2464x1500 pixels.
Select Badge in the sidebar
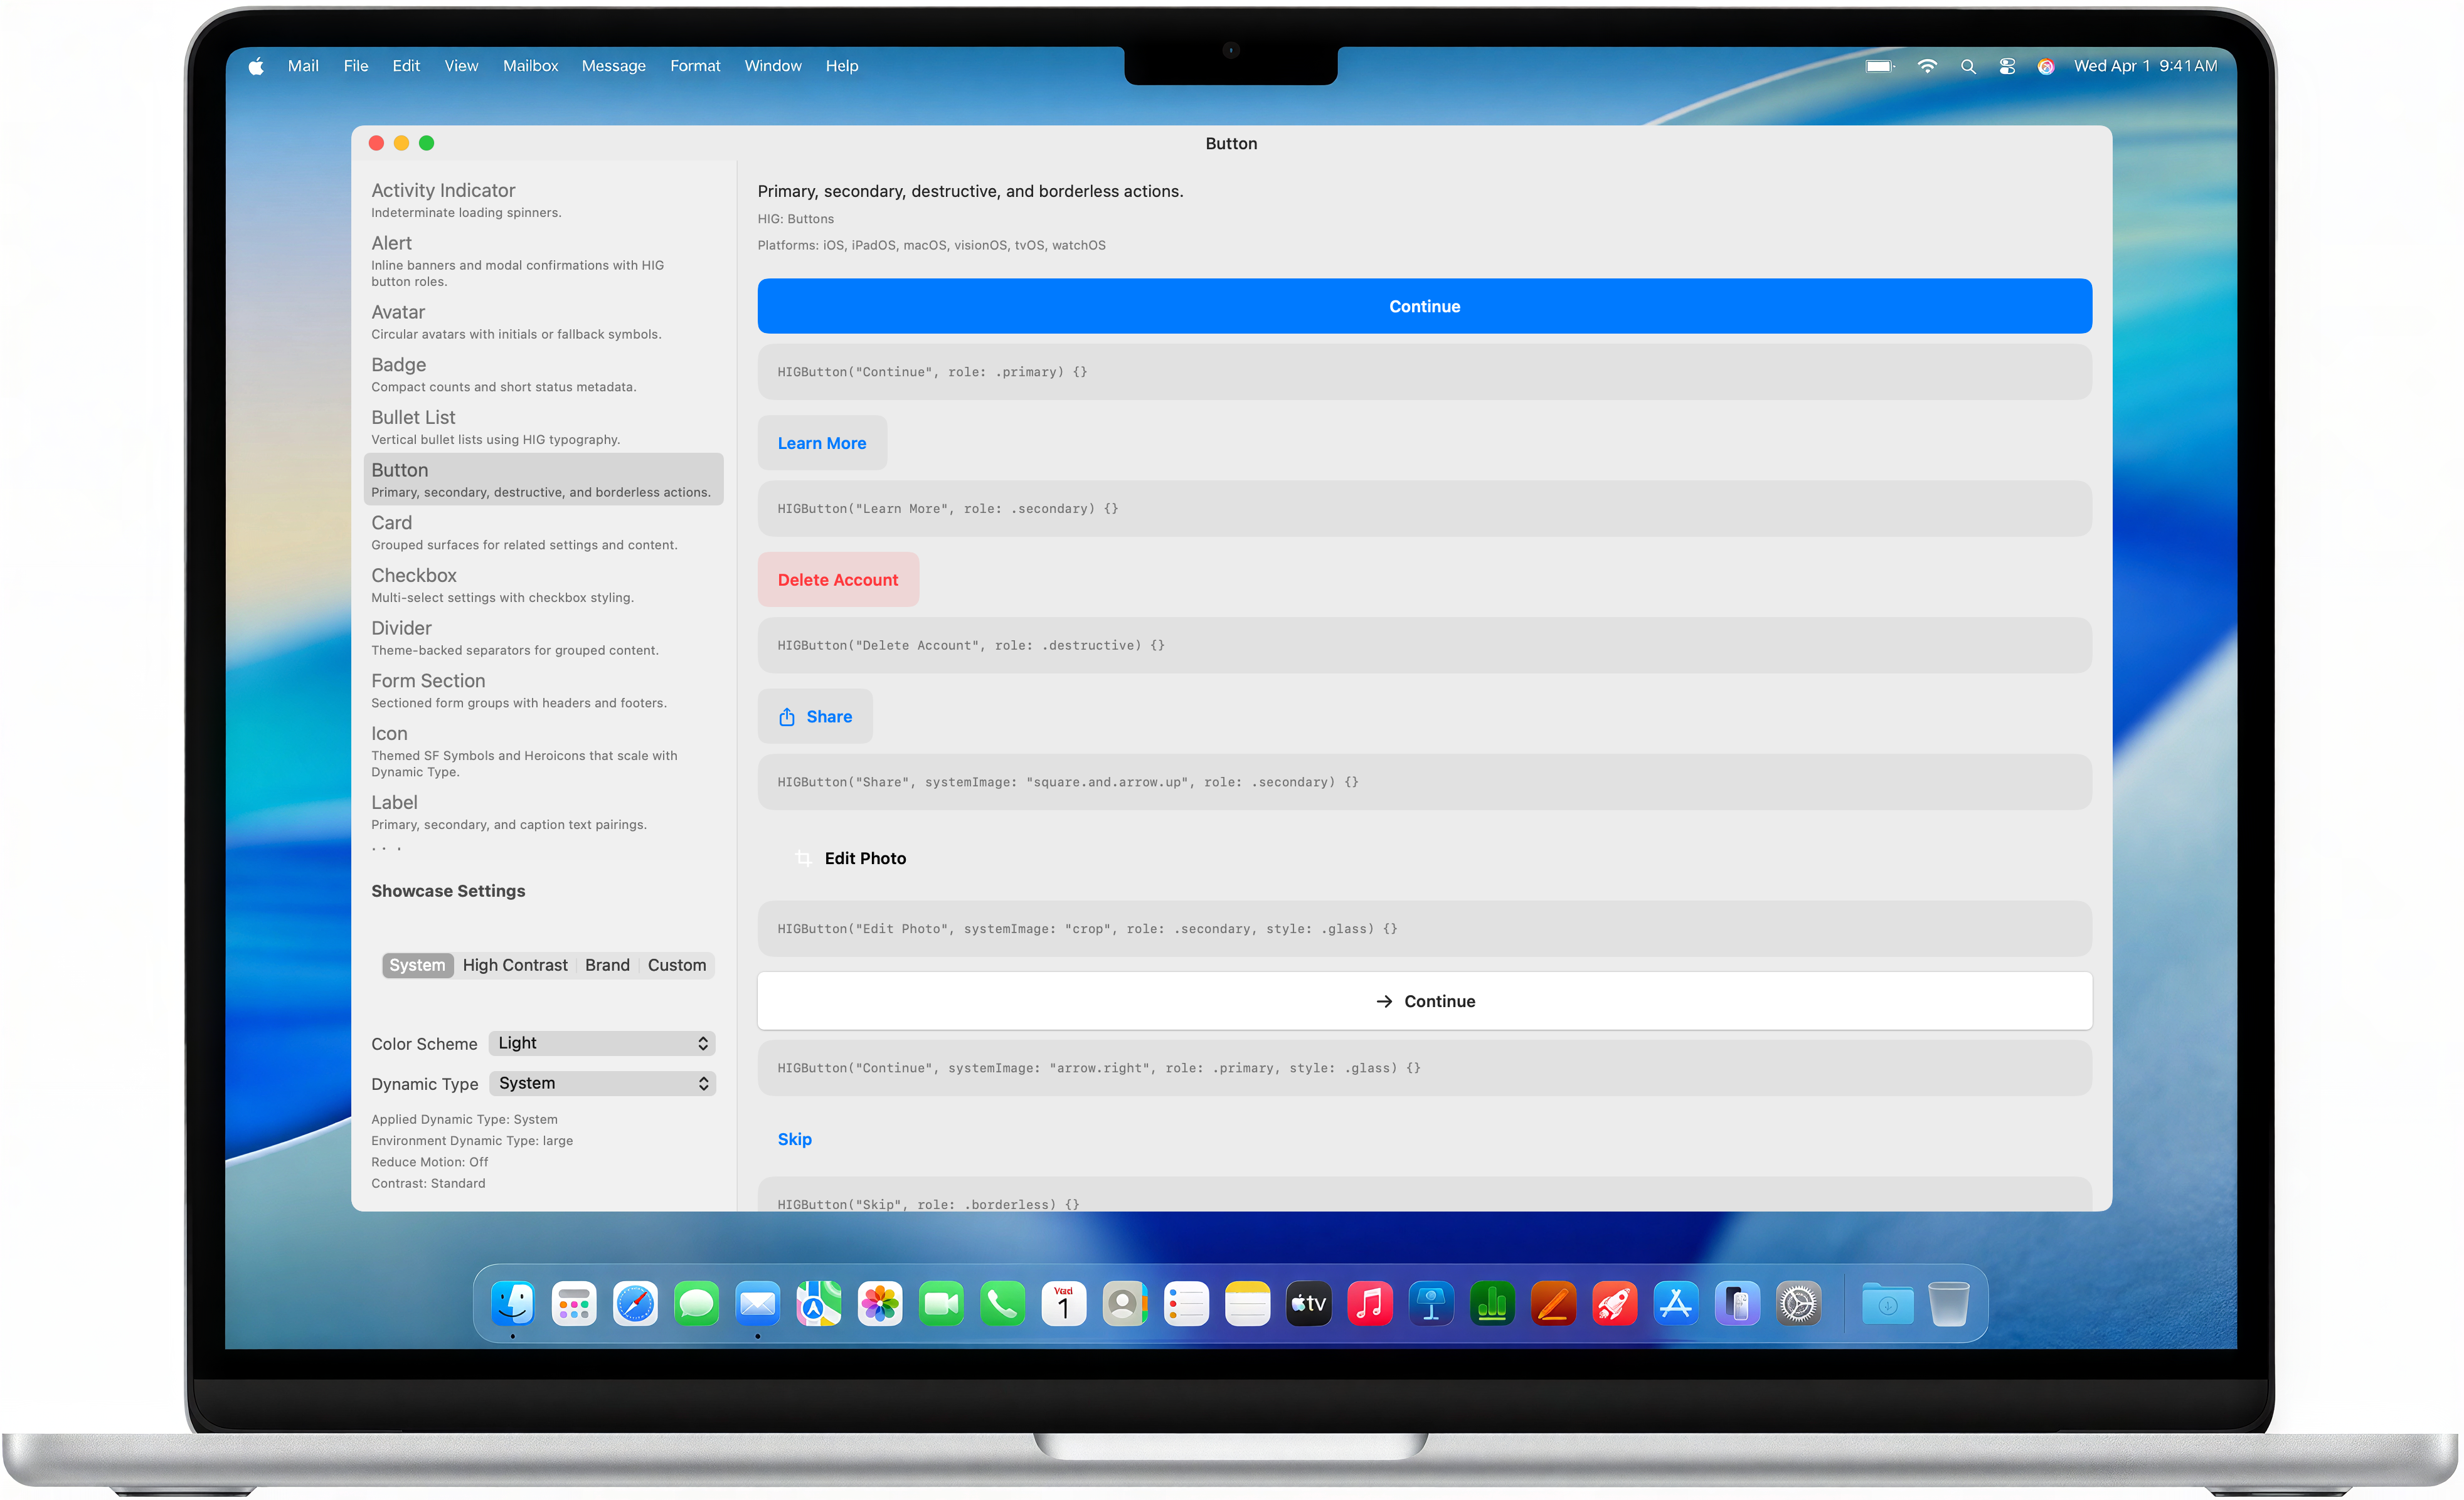543,374
